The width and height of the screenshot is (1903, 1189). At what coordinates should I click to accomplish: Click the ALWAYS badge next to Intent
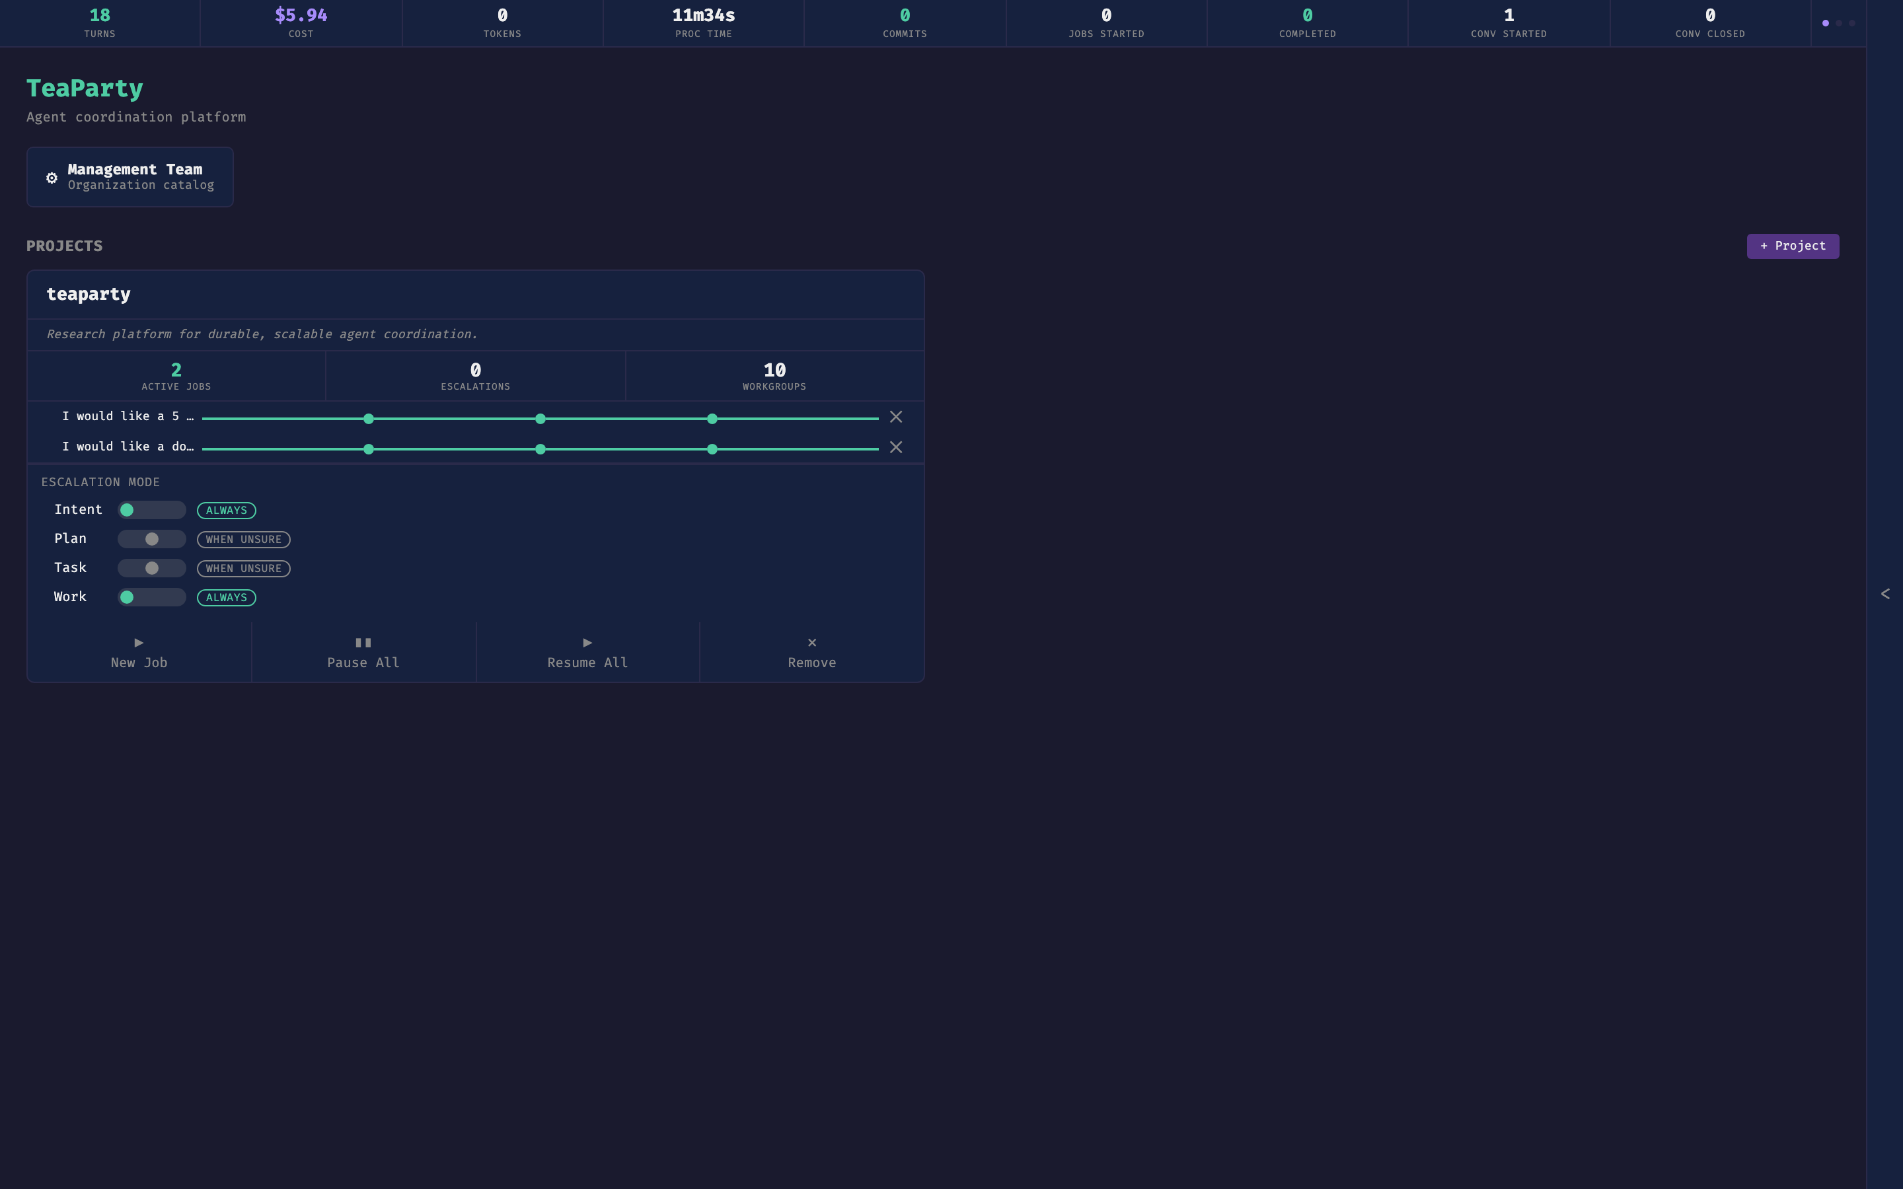click(227, 511)
